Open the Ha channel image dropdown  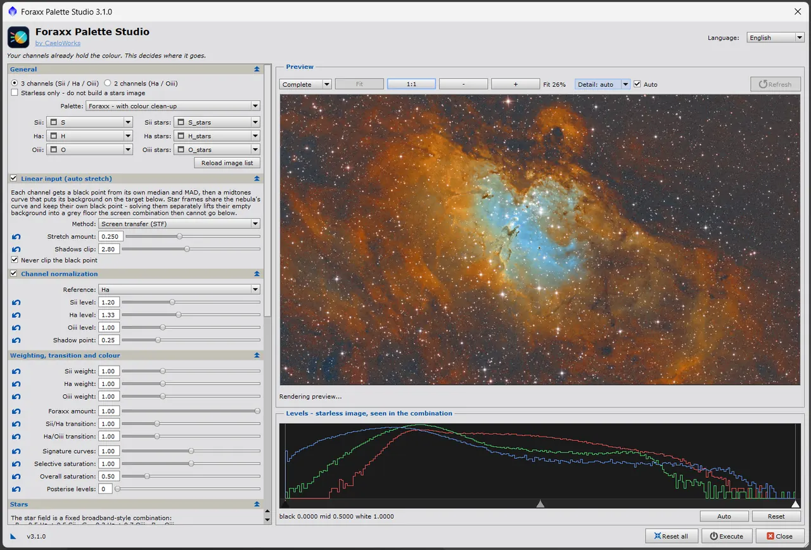pyautogui.click(x=89, y=136)
